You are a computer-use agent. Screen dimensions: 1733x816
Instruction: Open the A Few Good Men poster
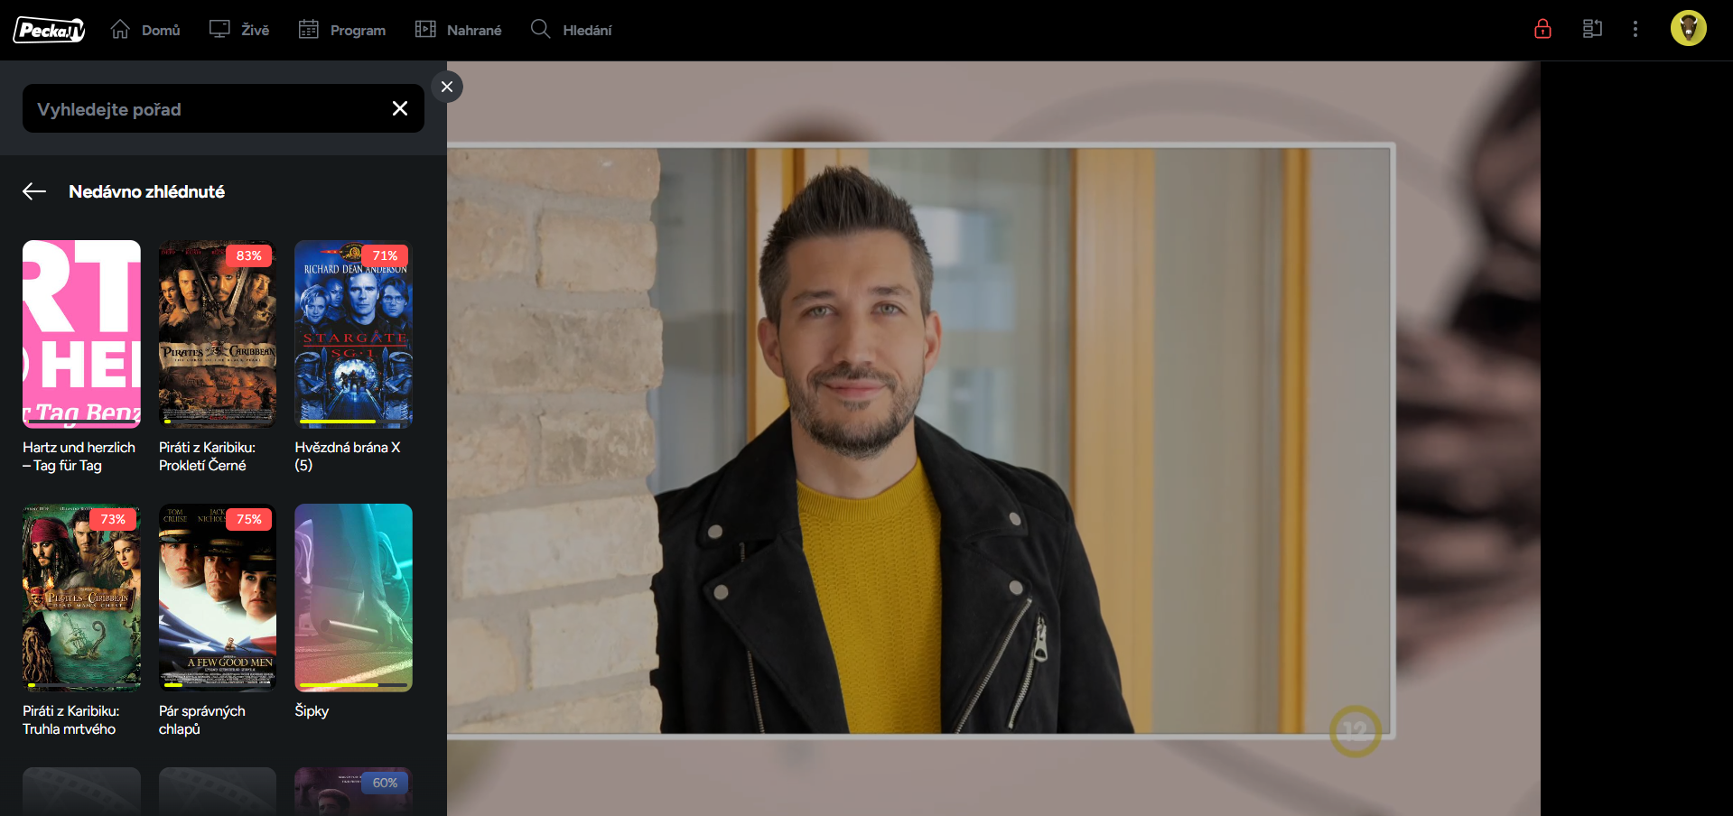point(218,598)
